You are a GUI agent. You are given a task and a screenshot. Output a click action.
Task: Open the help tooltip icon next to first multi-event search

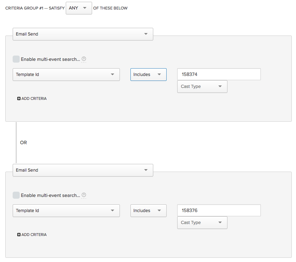pos(84,59)
